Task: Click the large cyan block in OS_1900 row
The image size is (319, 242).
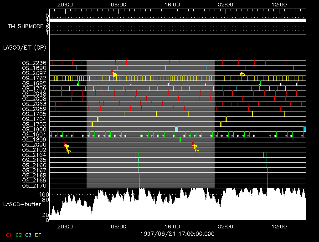Action: (x=176, y=129)
